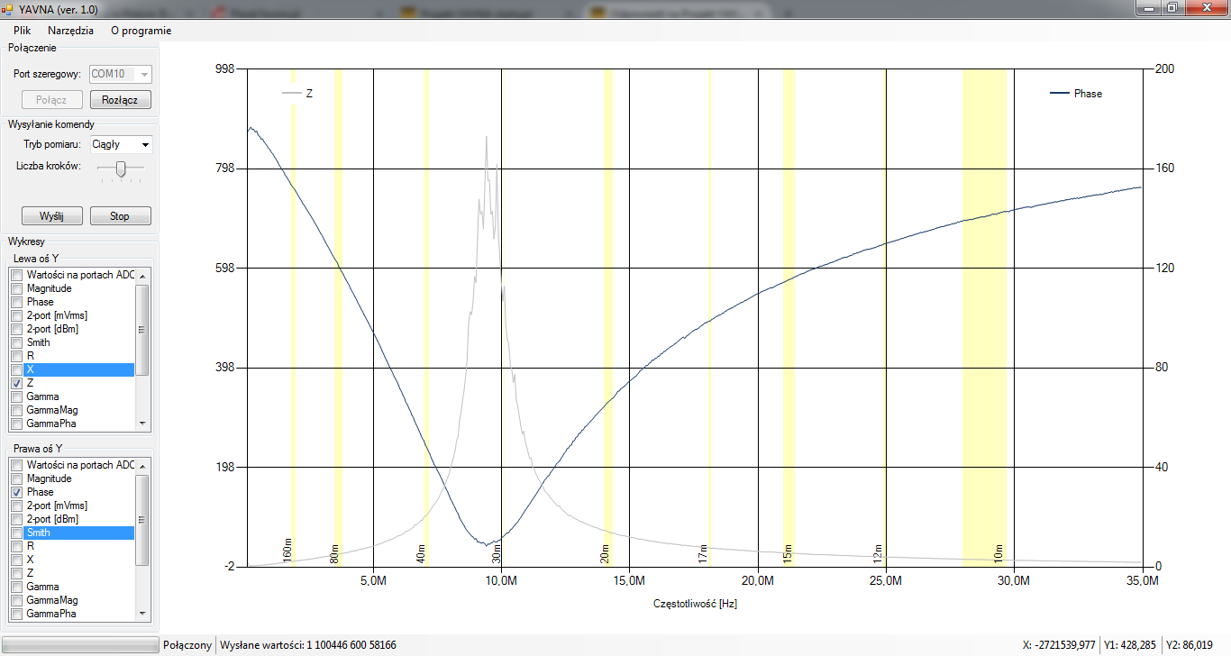Uncheck Z in the Lewa oś Y list

point(16,383)
